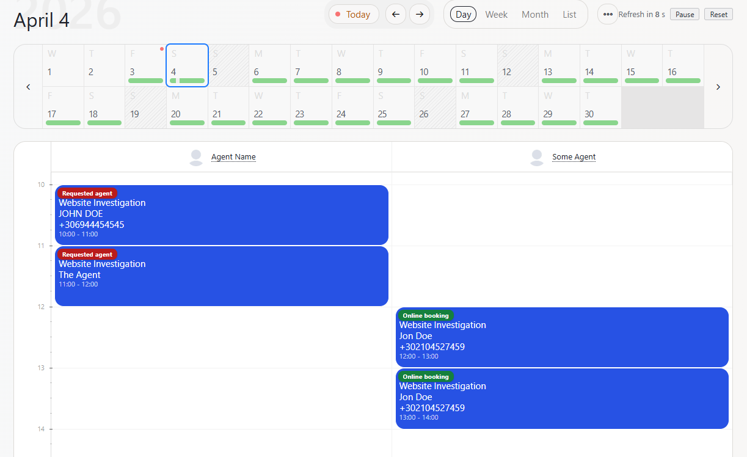
Task: Click the red dot Today button
Action: pos(354,14)
